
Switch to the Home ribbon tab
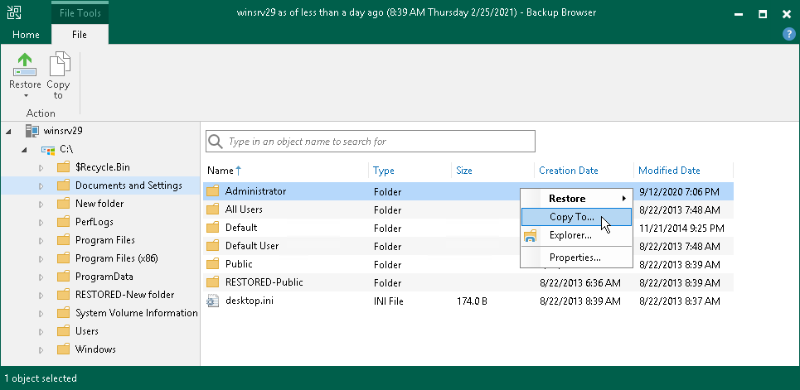tap(26, 34)
